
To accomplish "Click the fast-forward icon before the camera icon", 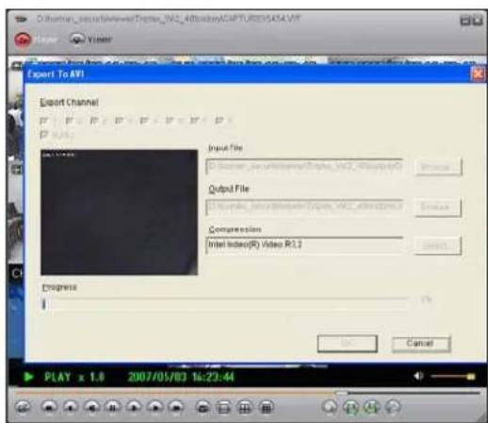I will [x=176, y=407].
